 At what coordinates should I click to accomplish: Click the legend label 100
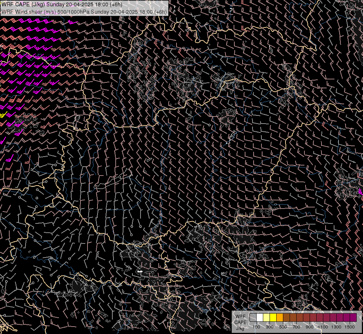[256, 327]
